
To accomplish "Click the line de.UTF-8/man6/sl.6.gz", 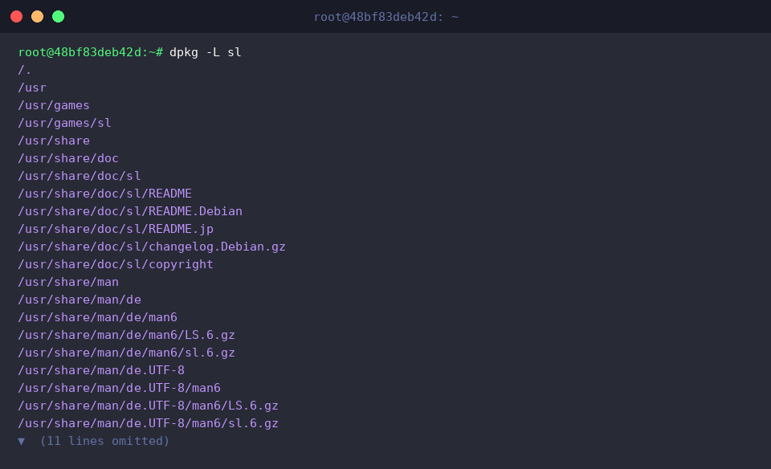I will [148, 423].
